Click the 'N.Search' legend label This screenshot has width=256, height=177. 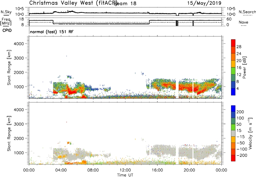[247, 12]
